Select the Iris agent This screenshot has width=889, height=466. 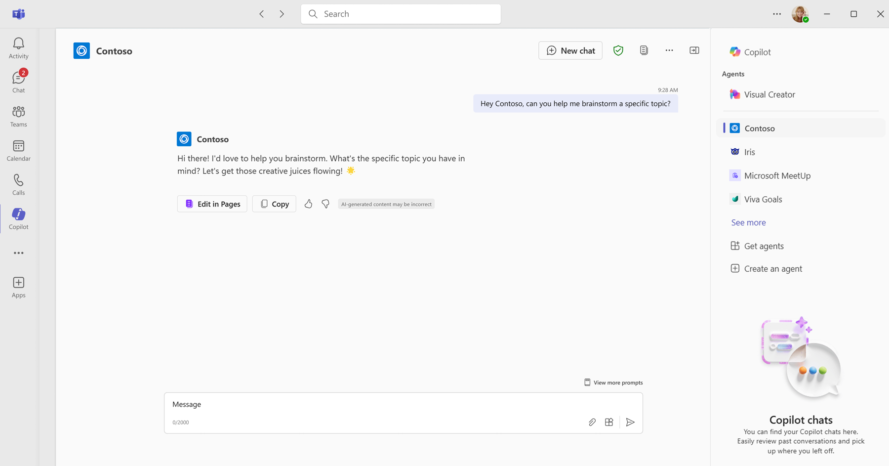[749, 152]
